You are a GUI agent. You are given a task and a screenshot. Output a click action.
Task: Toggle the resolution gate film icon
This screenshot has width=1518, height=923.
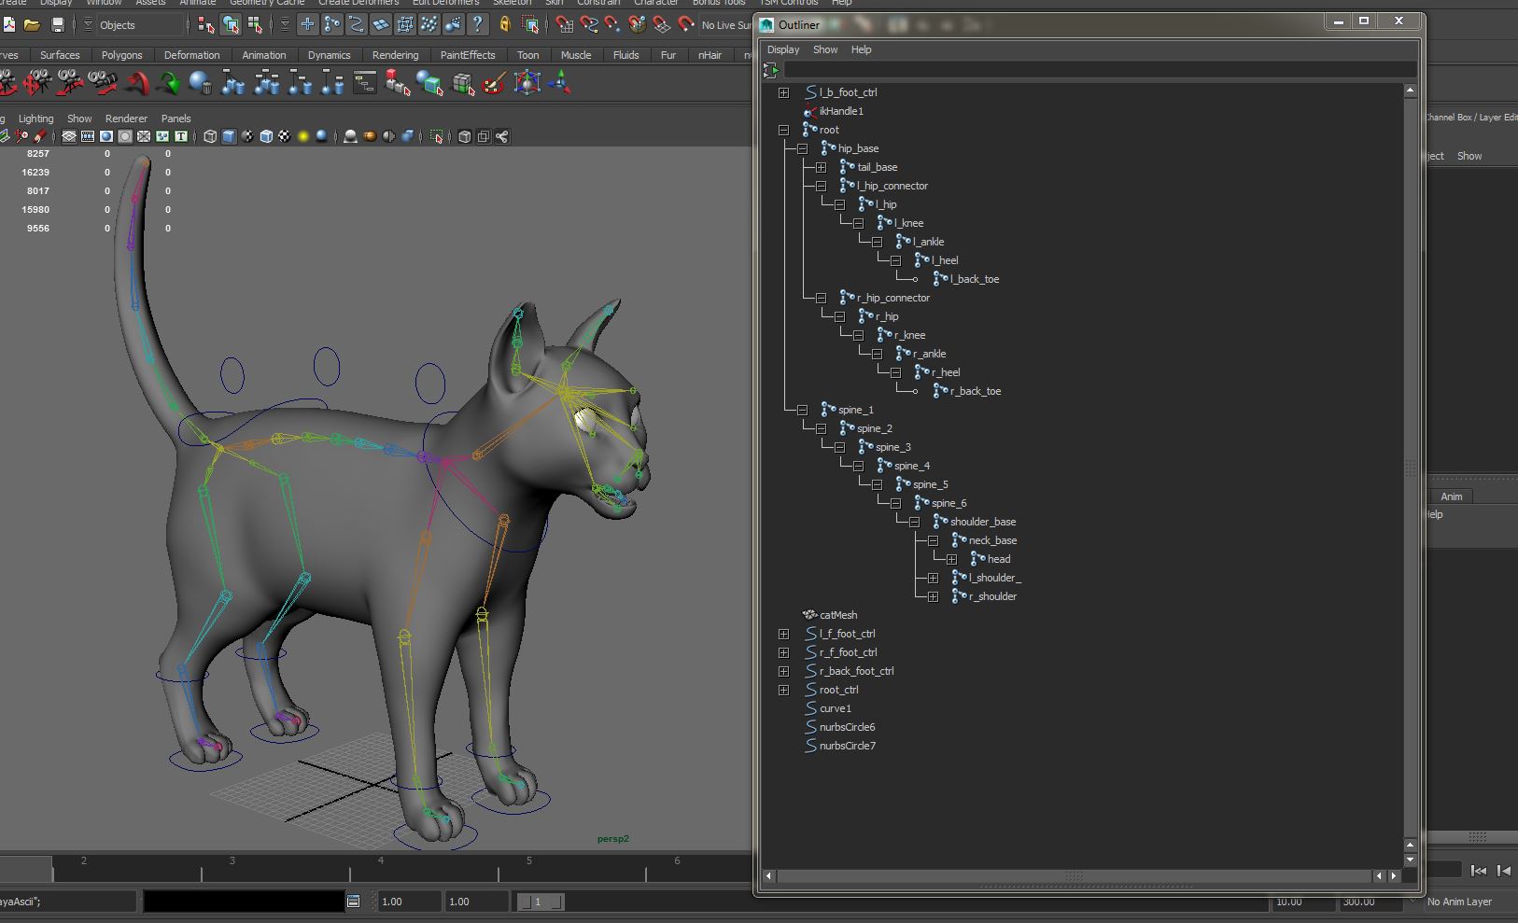tap(88, 136)
